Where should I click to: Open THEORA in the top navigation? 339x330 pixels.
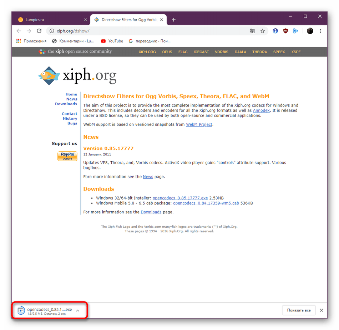click(x=259, y=52)
